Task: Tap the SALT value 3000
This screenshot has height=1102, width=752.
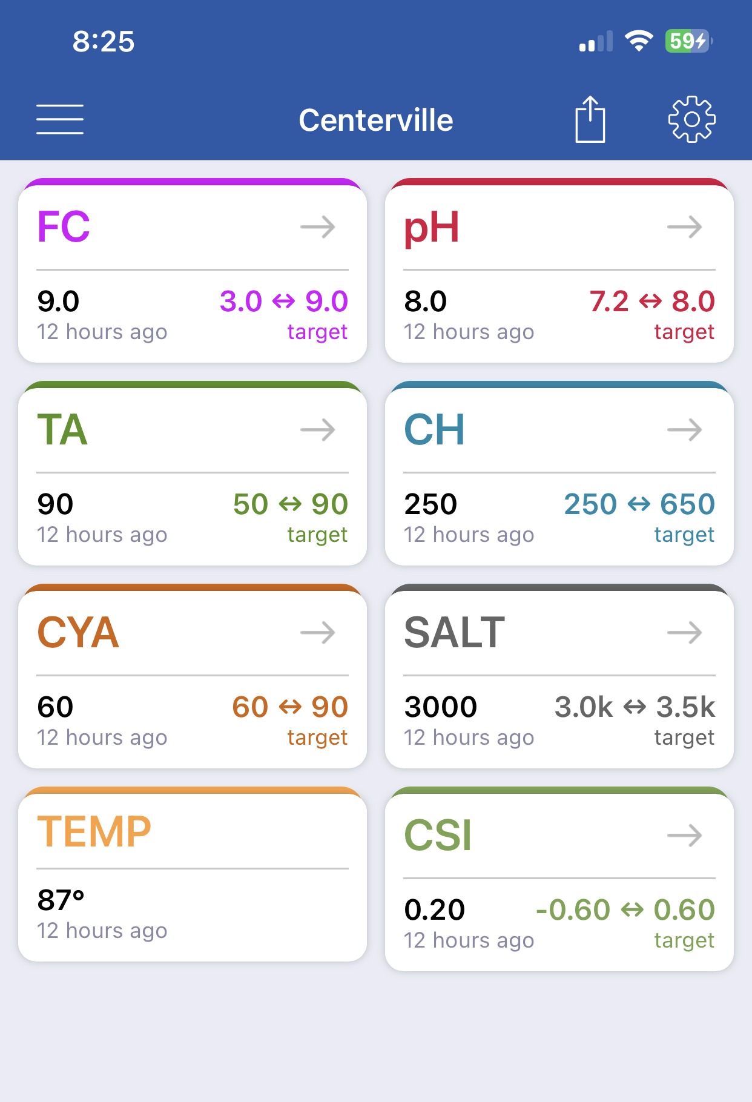Action: point(441,707)
